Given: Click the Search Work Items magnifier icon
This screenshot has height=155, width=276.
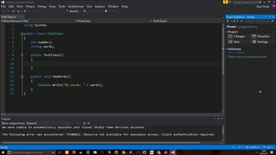Looking at the screenshot, I should (x=273, y=21).
